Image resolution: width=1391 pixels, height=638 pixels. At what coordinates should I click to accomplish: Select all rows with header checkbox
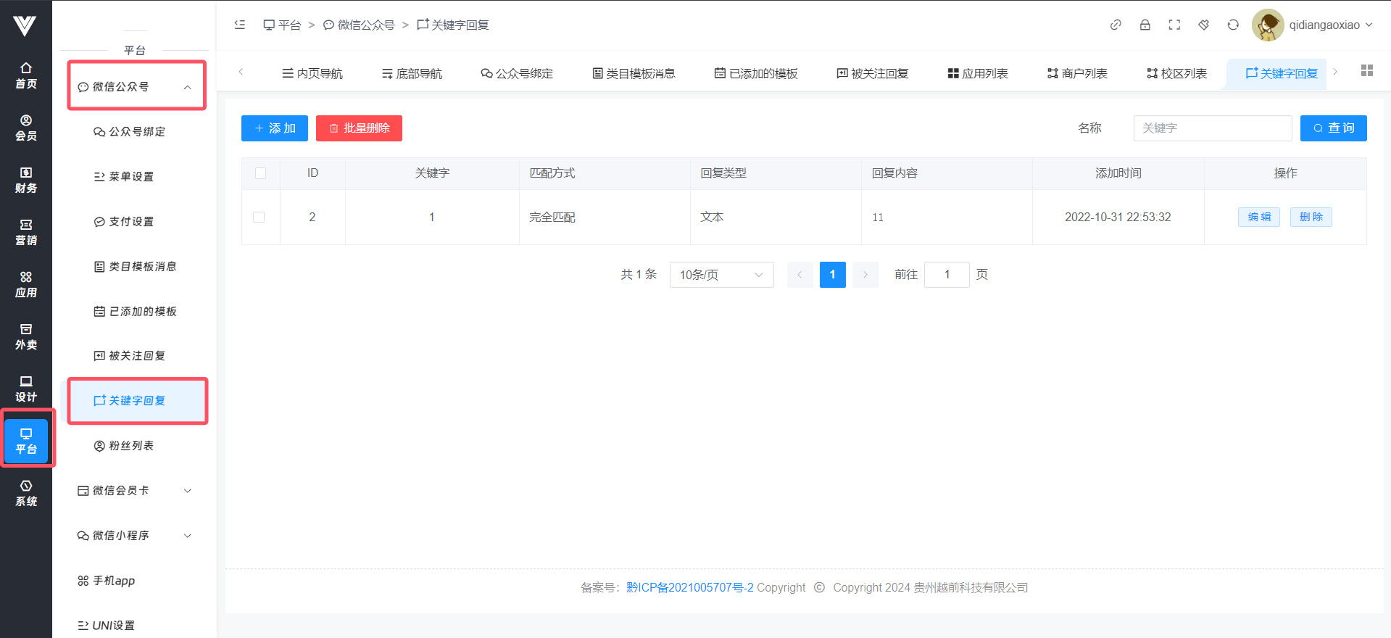(261, 173)
